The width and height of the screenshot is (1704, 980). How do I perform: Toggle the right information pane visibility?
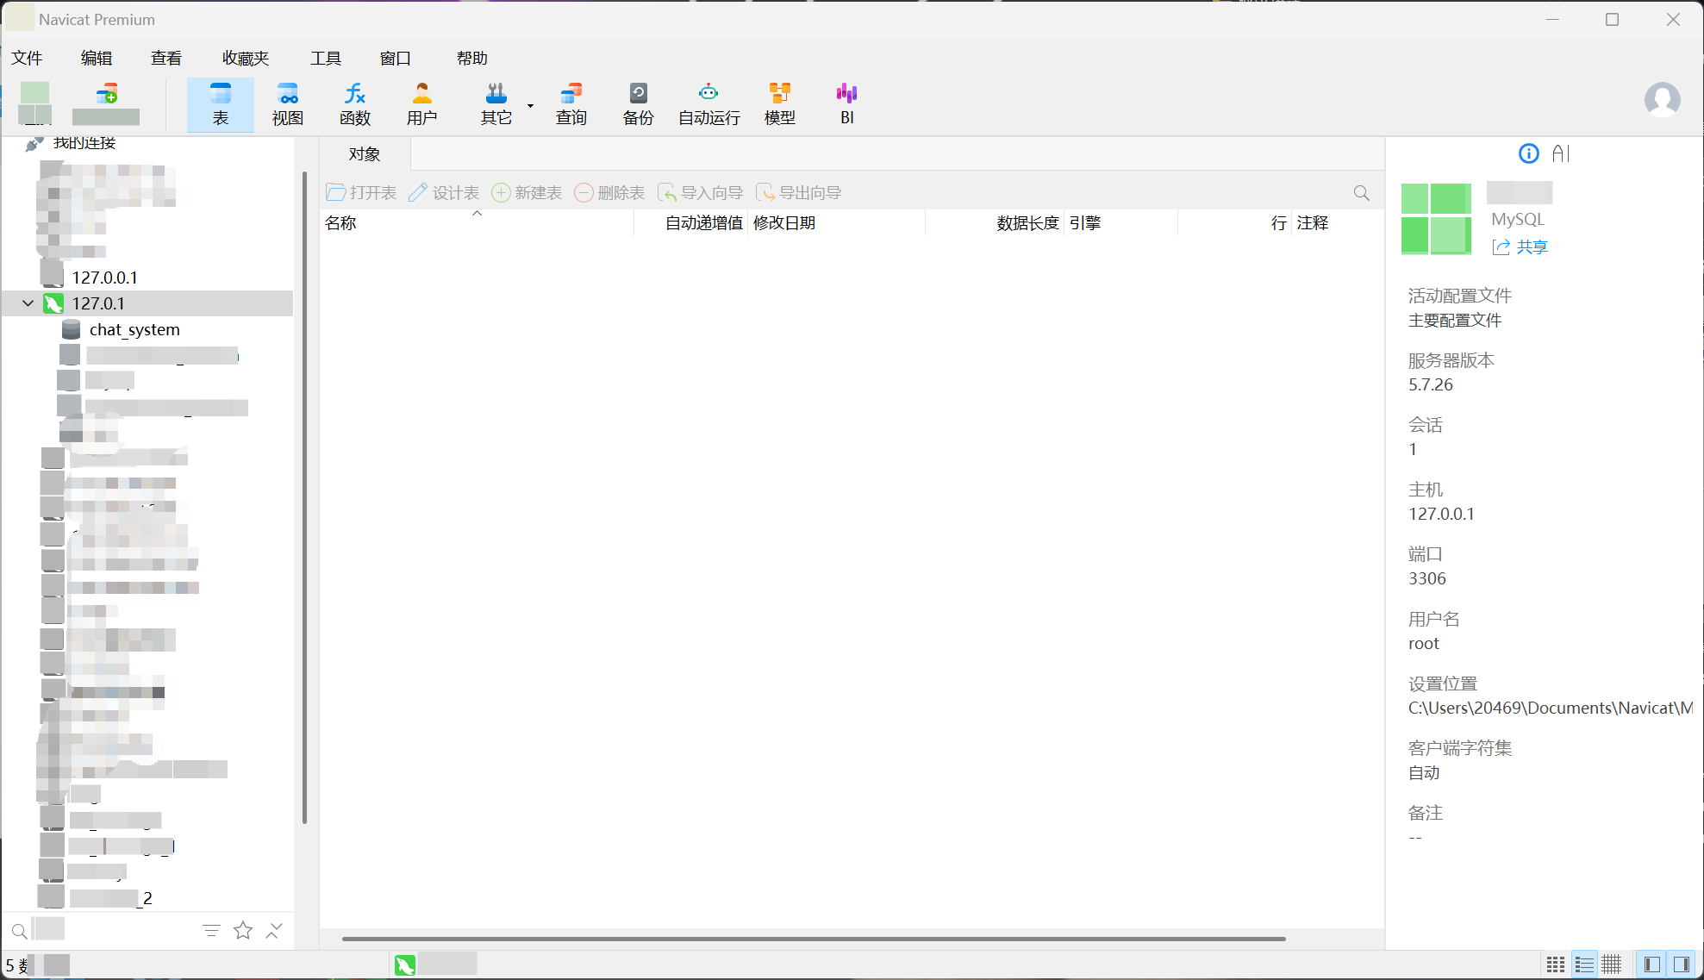pyautogui.click(x=1681, y=964)
